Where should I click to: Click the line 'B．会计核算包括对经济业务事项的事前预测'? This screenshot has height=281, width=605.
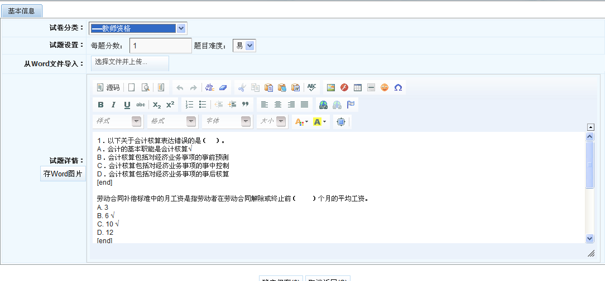[163, 157]
